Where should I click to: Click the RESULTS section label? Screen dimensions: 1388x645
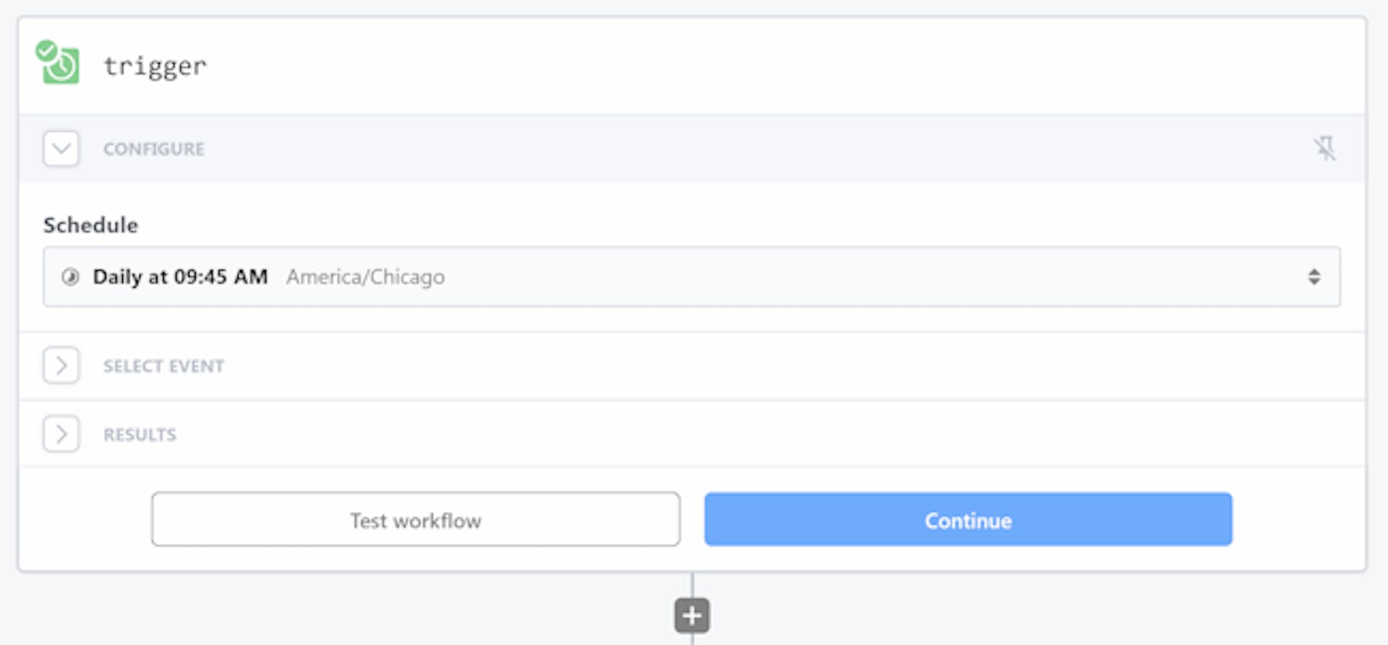tap(140, 435)
